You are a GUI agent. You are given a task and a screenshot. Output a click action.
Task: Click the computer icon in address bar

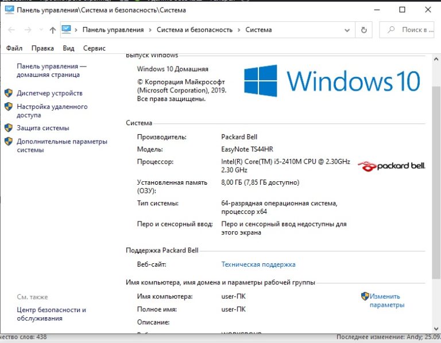(x=67, y=29)
